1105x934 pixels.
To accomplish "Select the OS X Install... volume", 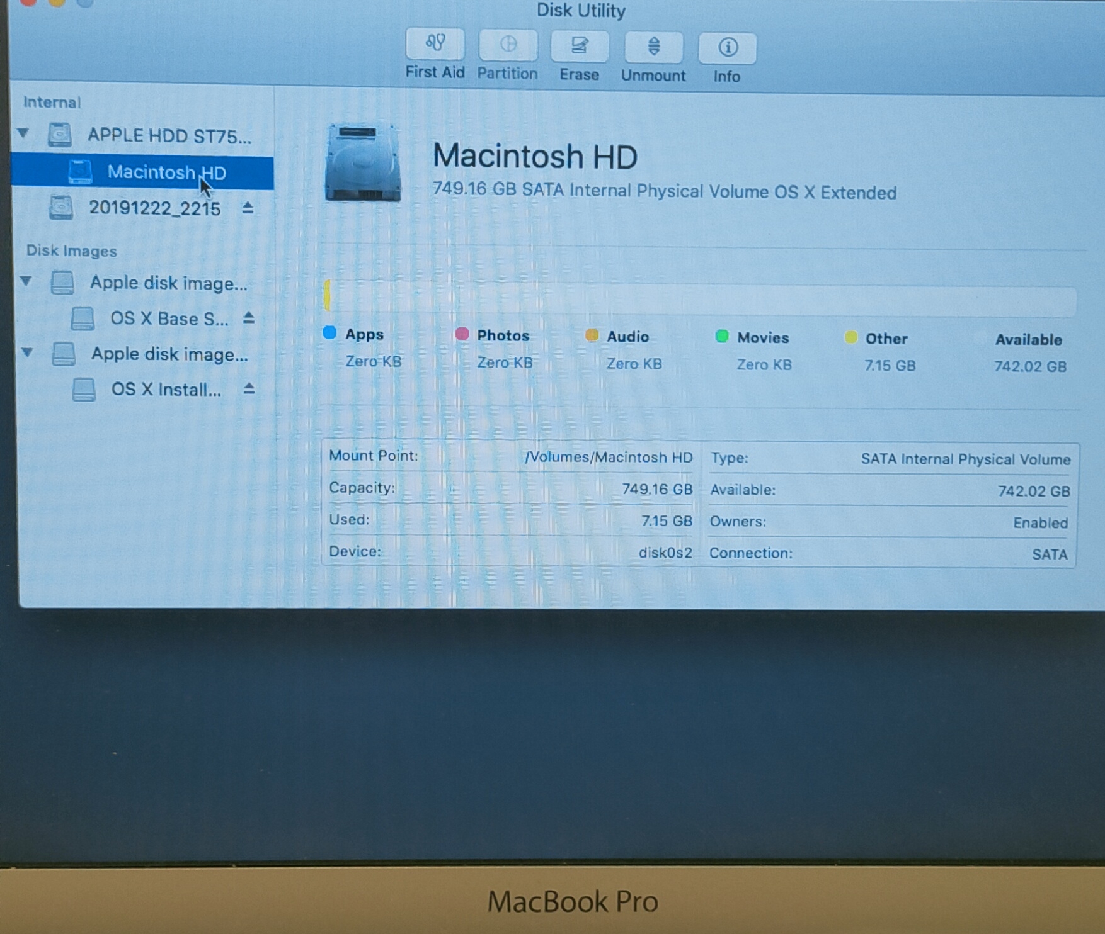I will pyautogui.click(x=166, y=390).
